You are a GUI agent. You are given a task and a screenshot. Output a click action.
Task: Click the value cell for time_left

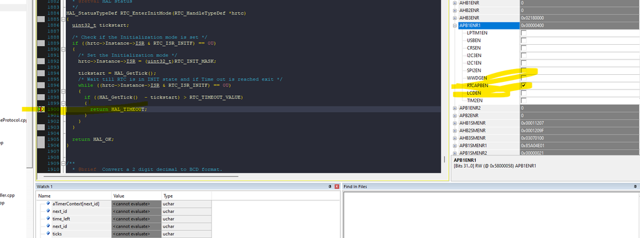[x=136, y=218]
